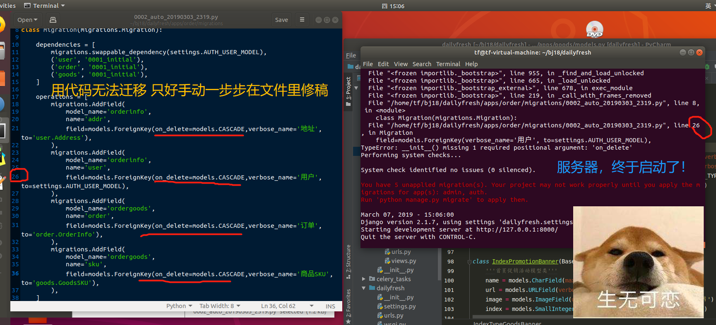The height and width of the screenshot is (325, 716).
Task: Save the migration file in gedit
Action: click(281, 20)
